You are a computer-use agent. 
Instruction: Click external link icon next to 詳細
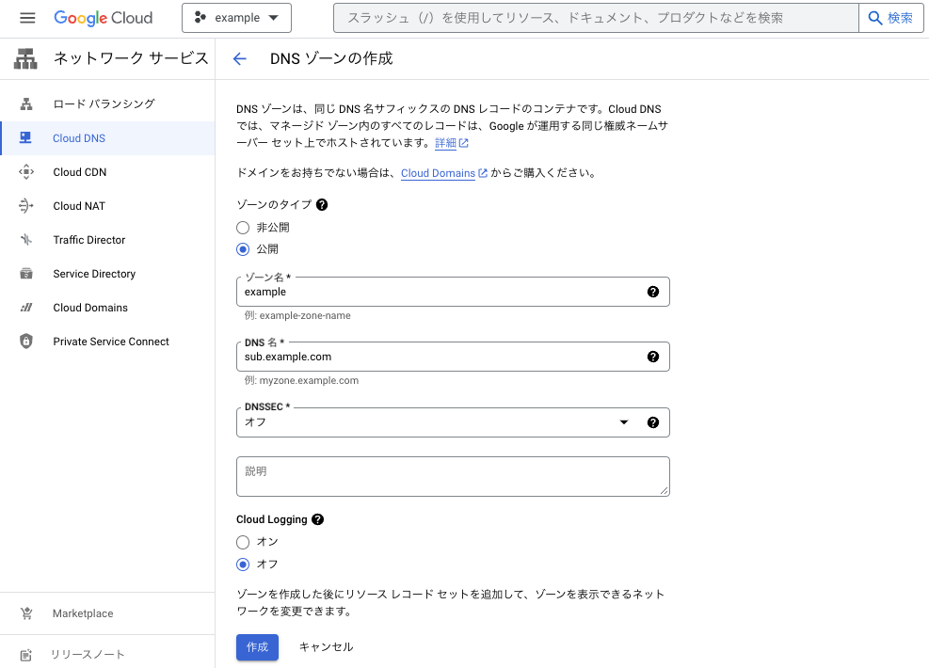click(464, 143)
